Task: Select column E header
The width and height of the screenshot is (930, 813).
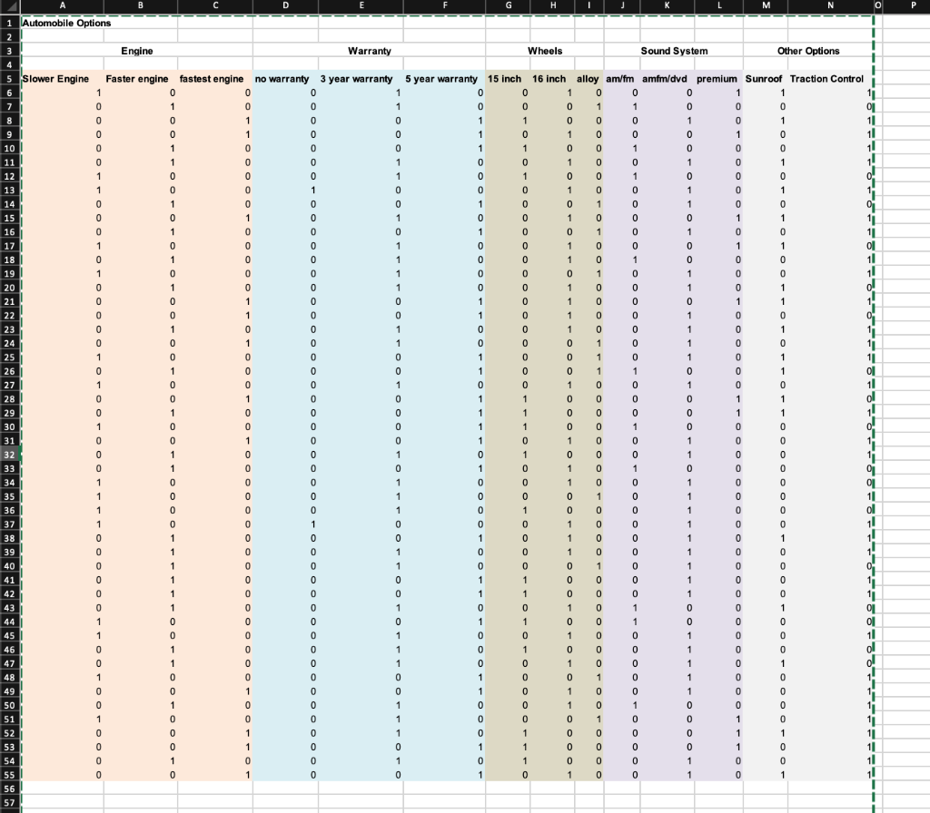Action: pyautogui.click(x=361, y=5)
